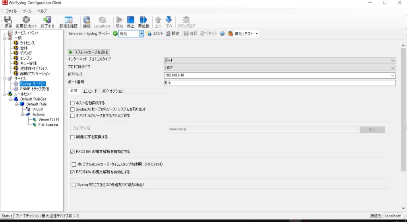Click the 無効 (テスト) icon button
Viewport: 407px width, 222px height.
click(x=230, y=33)
